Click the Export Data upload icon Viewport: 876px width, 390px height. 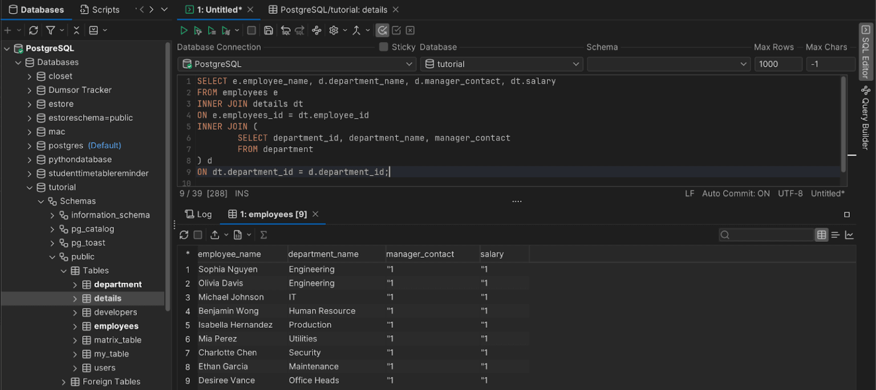216,234
